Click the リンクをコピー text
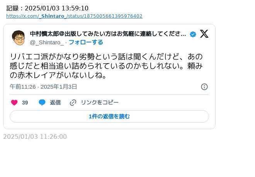255x177 pixels. click(x=100, y=103)
